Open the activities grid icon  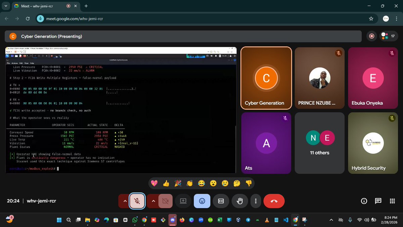click(392, 201)
